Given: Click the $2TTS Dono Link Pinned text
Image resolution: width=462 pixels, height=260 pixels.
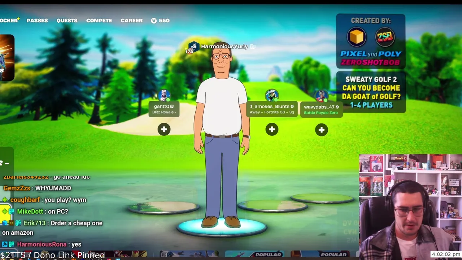Looking at the screenshot, I should coord(52,255).
